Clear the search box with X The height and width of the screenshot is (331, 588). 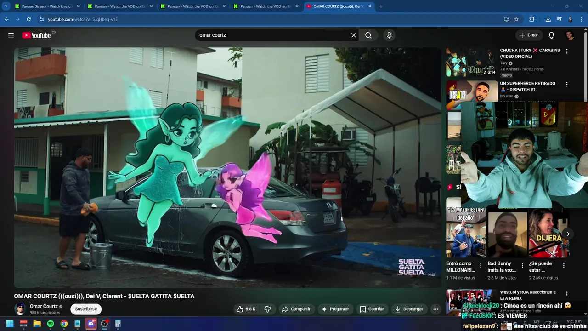click(354, 35)
